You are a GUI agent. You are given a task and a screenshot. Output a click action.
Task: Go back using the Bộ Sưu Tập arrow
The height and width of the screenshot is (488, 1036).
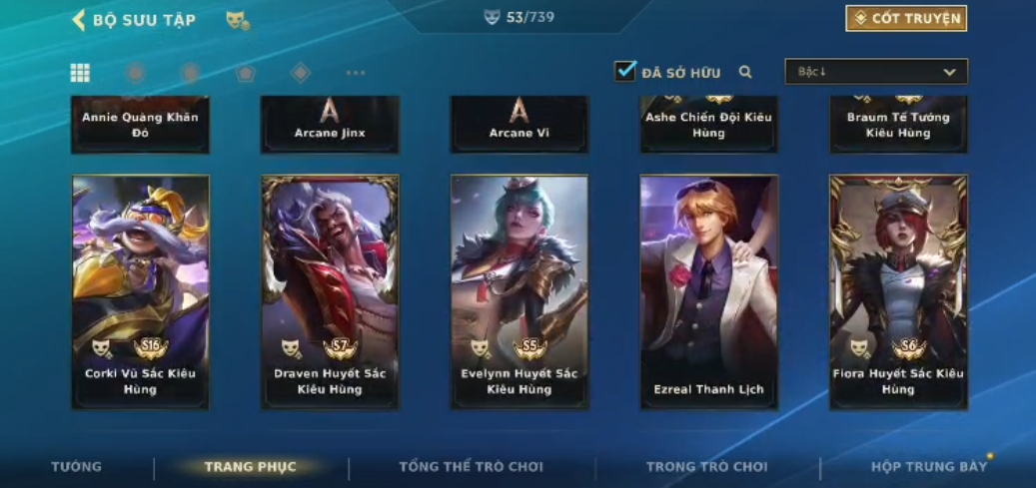(x=79, y=20)
